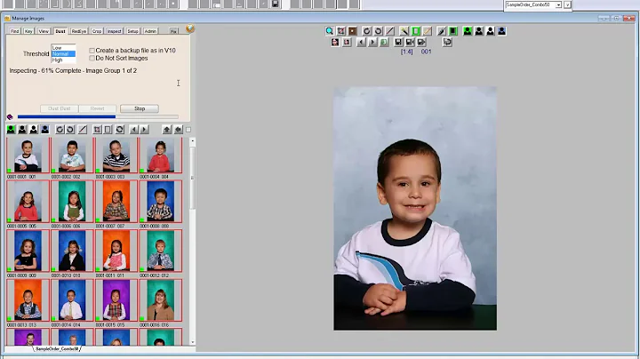Click the plain floppy disk save icon
The height and width of the screenshot is (359, 640).
(398, 42)
